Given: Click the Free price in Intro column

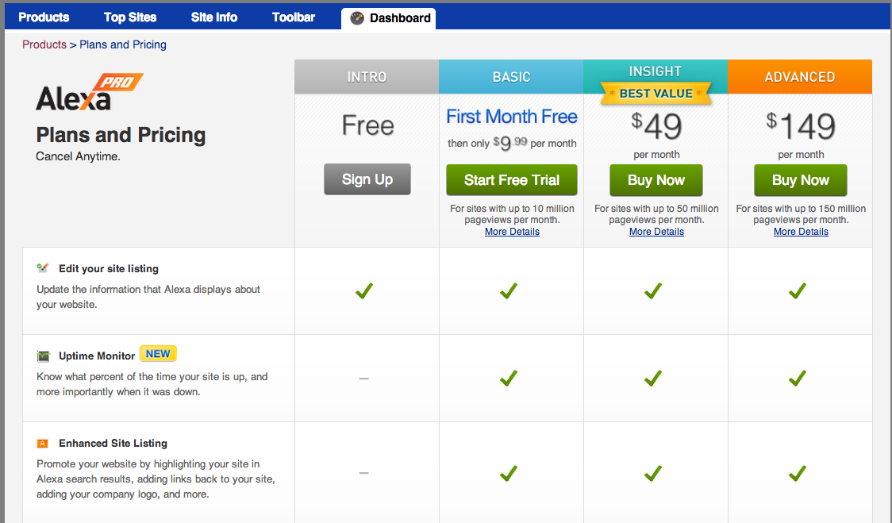Looking at the screenshot, I should click(x=367, y=125).
